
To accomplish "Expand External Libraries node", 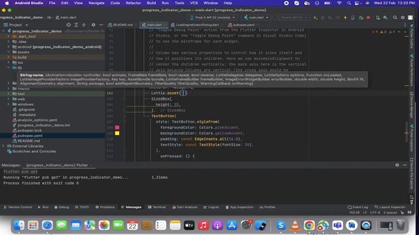I will pyautogui.click(x=3, y=146).
